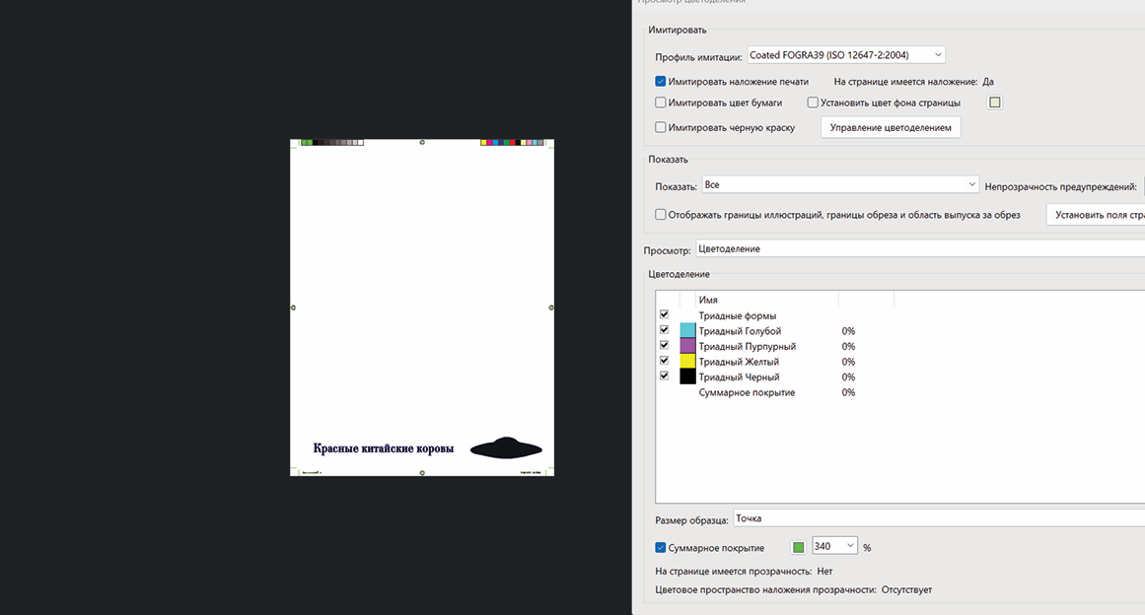1145x615 pixels.
Task: Enable Имитировать черную краску checkbox
Action: tap(660, 128)
